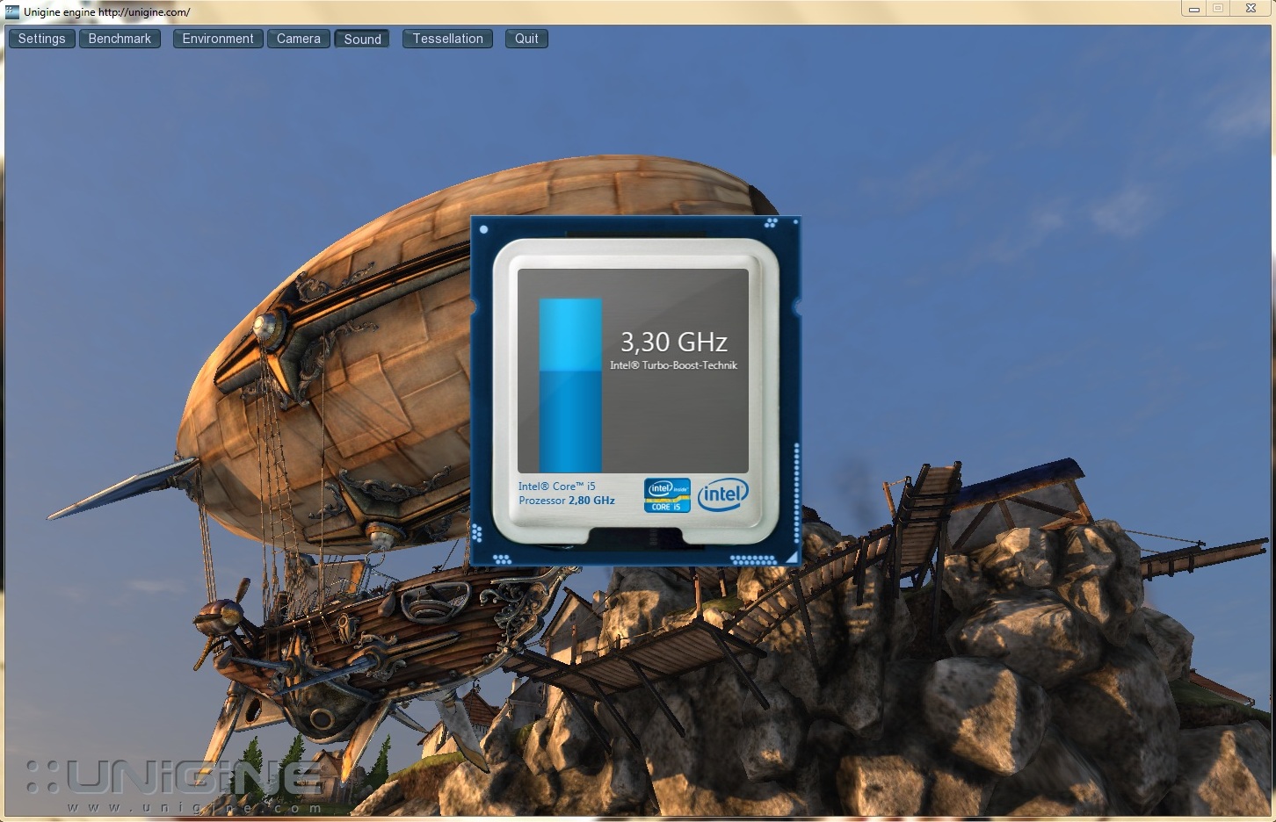Minimize the Unigine engine window
The image size is (1276, 822).
coord(1193,10)
